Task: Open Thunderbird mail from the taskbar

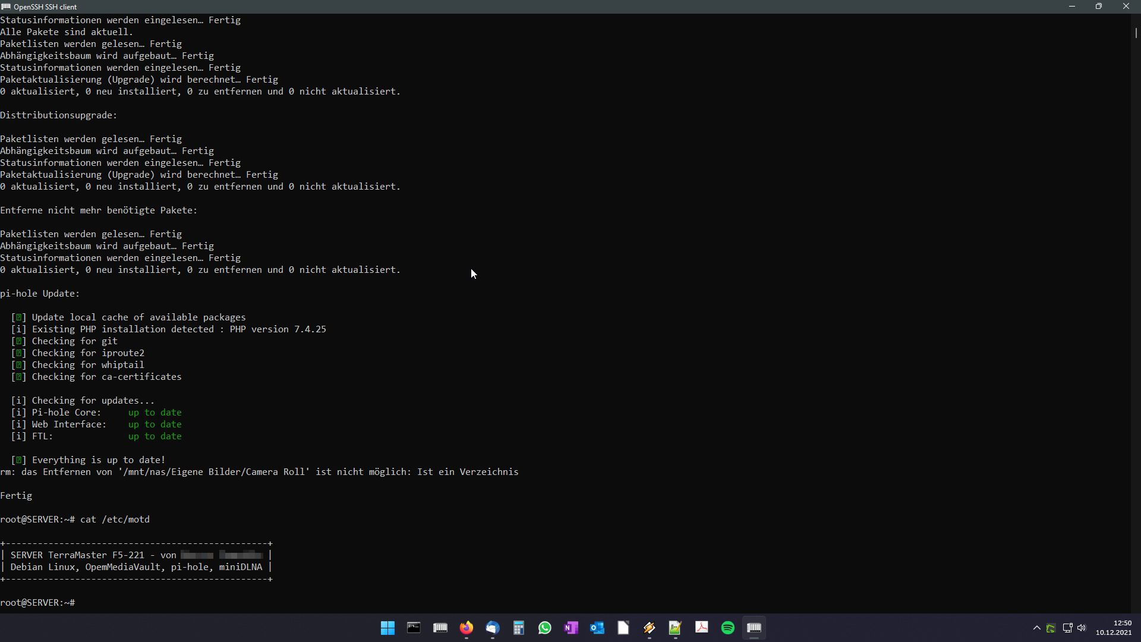Action: tap(493, 628)
